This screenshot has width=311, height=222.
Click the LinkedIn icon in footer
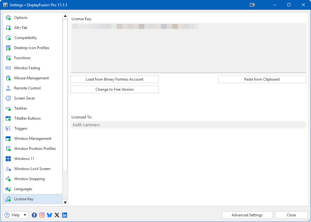point(65,215)
